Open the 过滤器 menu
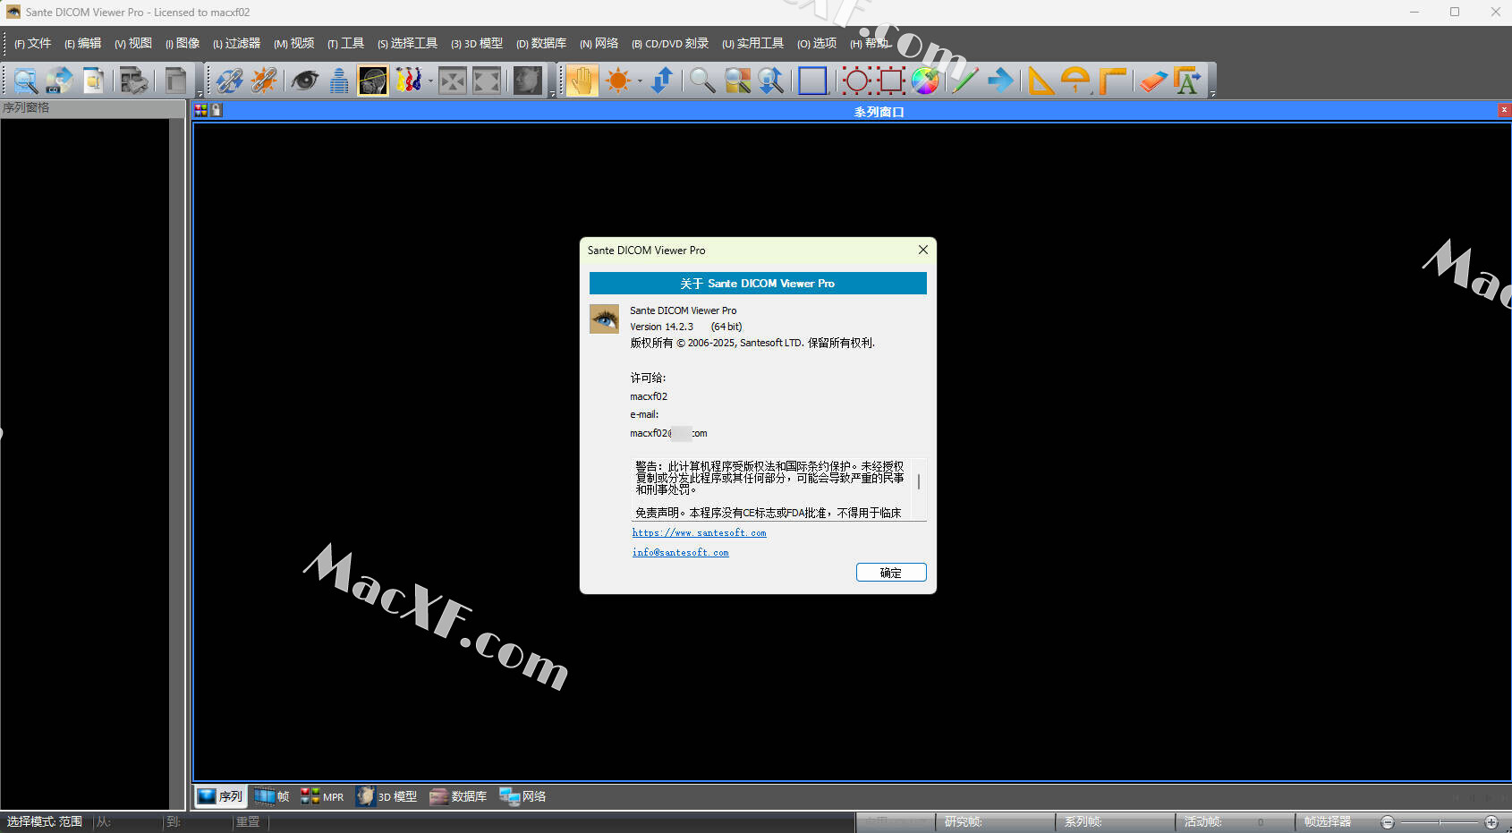This screenshot has width=1512, height=833. [x=237, y=43]
